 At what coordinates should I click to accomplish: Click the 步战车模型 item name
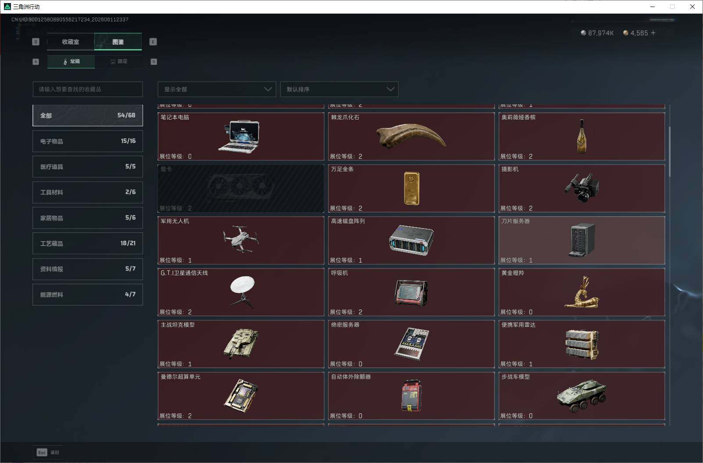coord(516,377)
